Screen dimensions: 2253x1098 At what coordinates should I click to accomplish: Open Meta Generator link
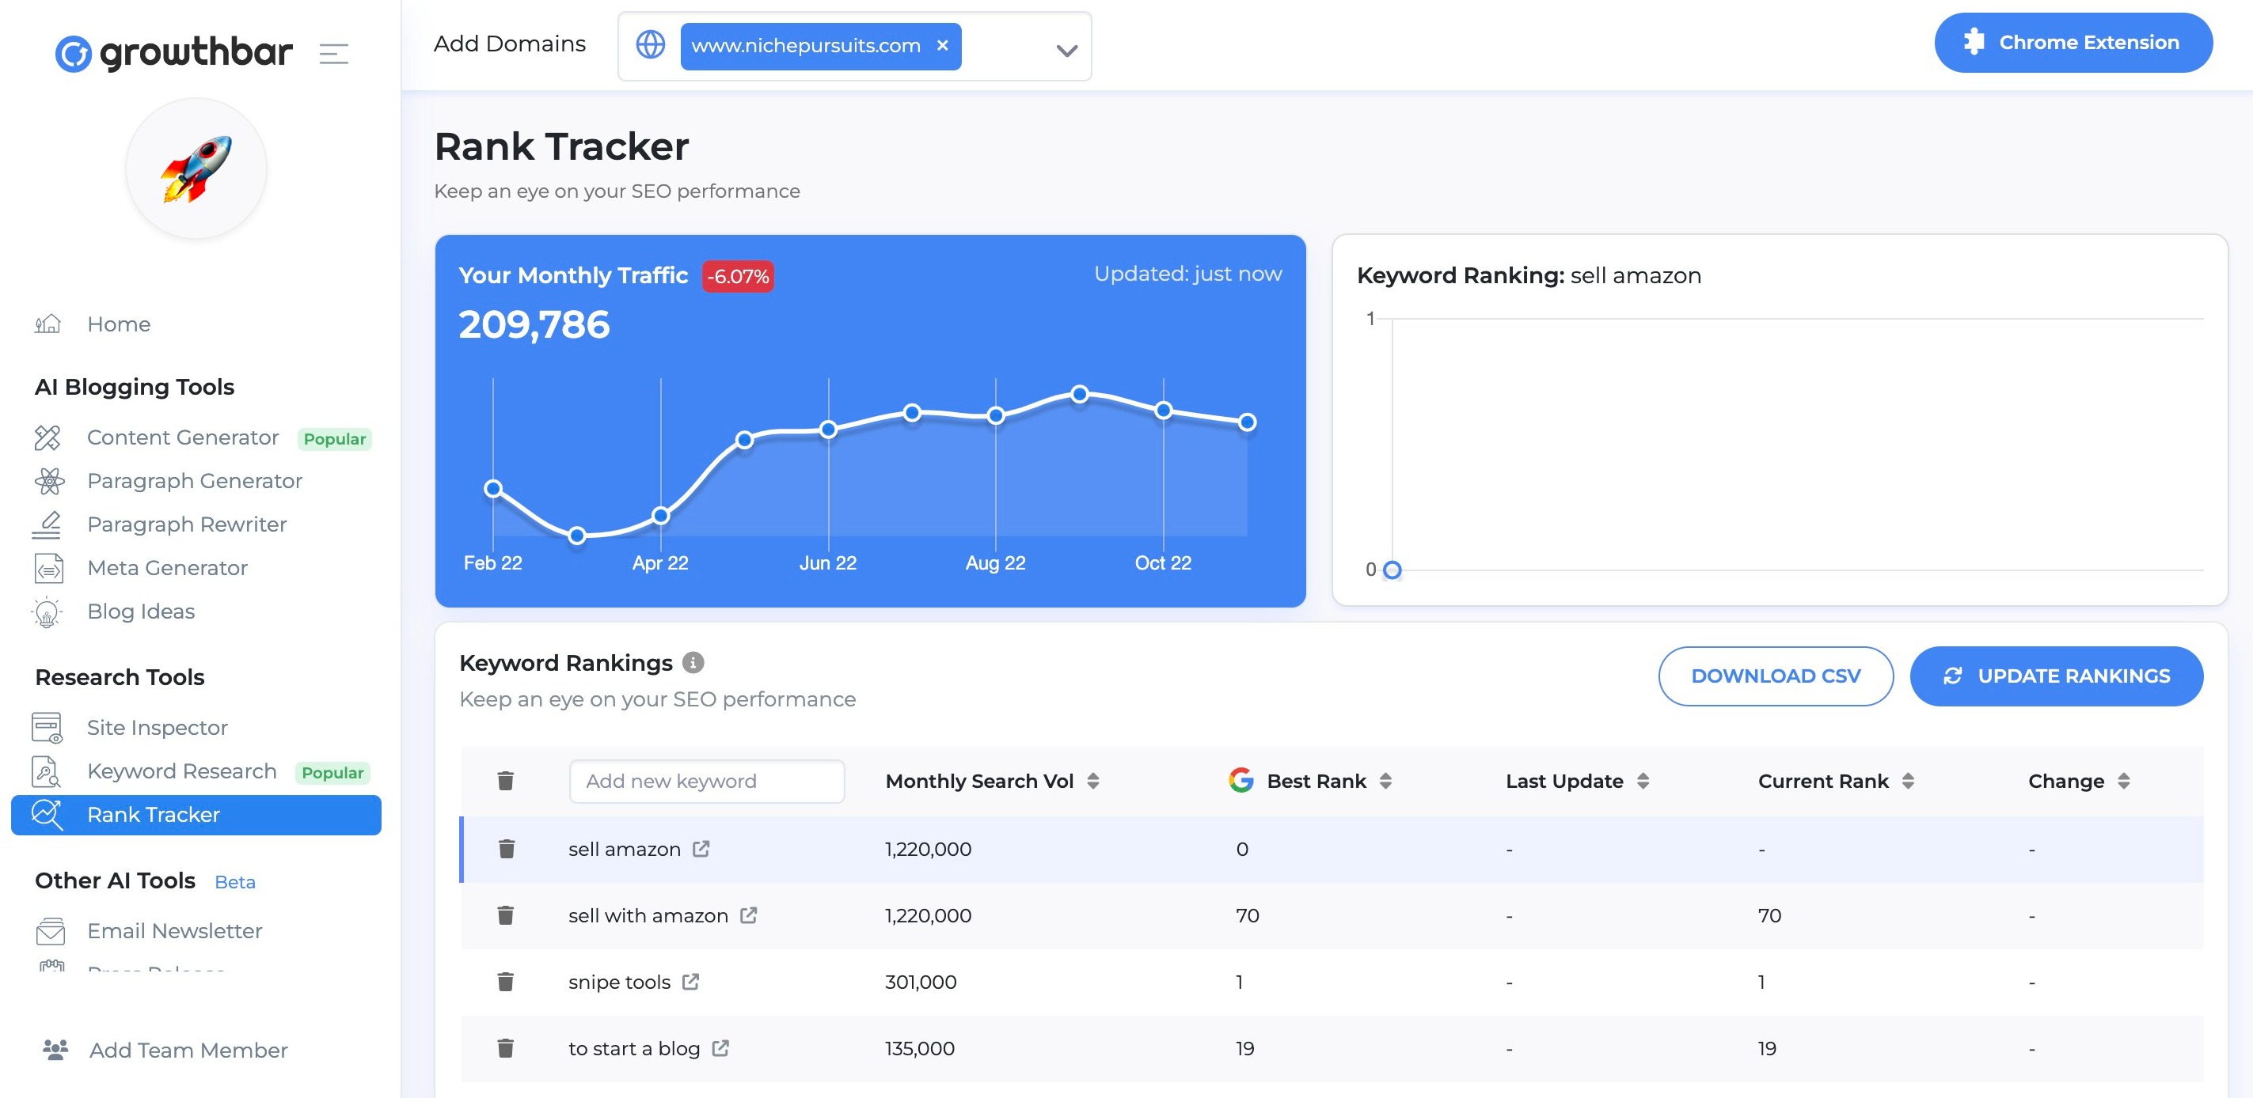pos(168,568)
